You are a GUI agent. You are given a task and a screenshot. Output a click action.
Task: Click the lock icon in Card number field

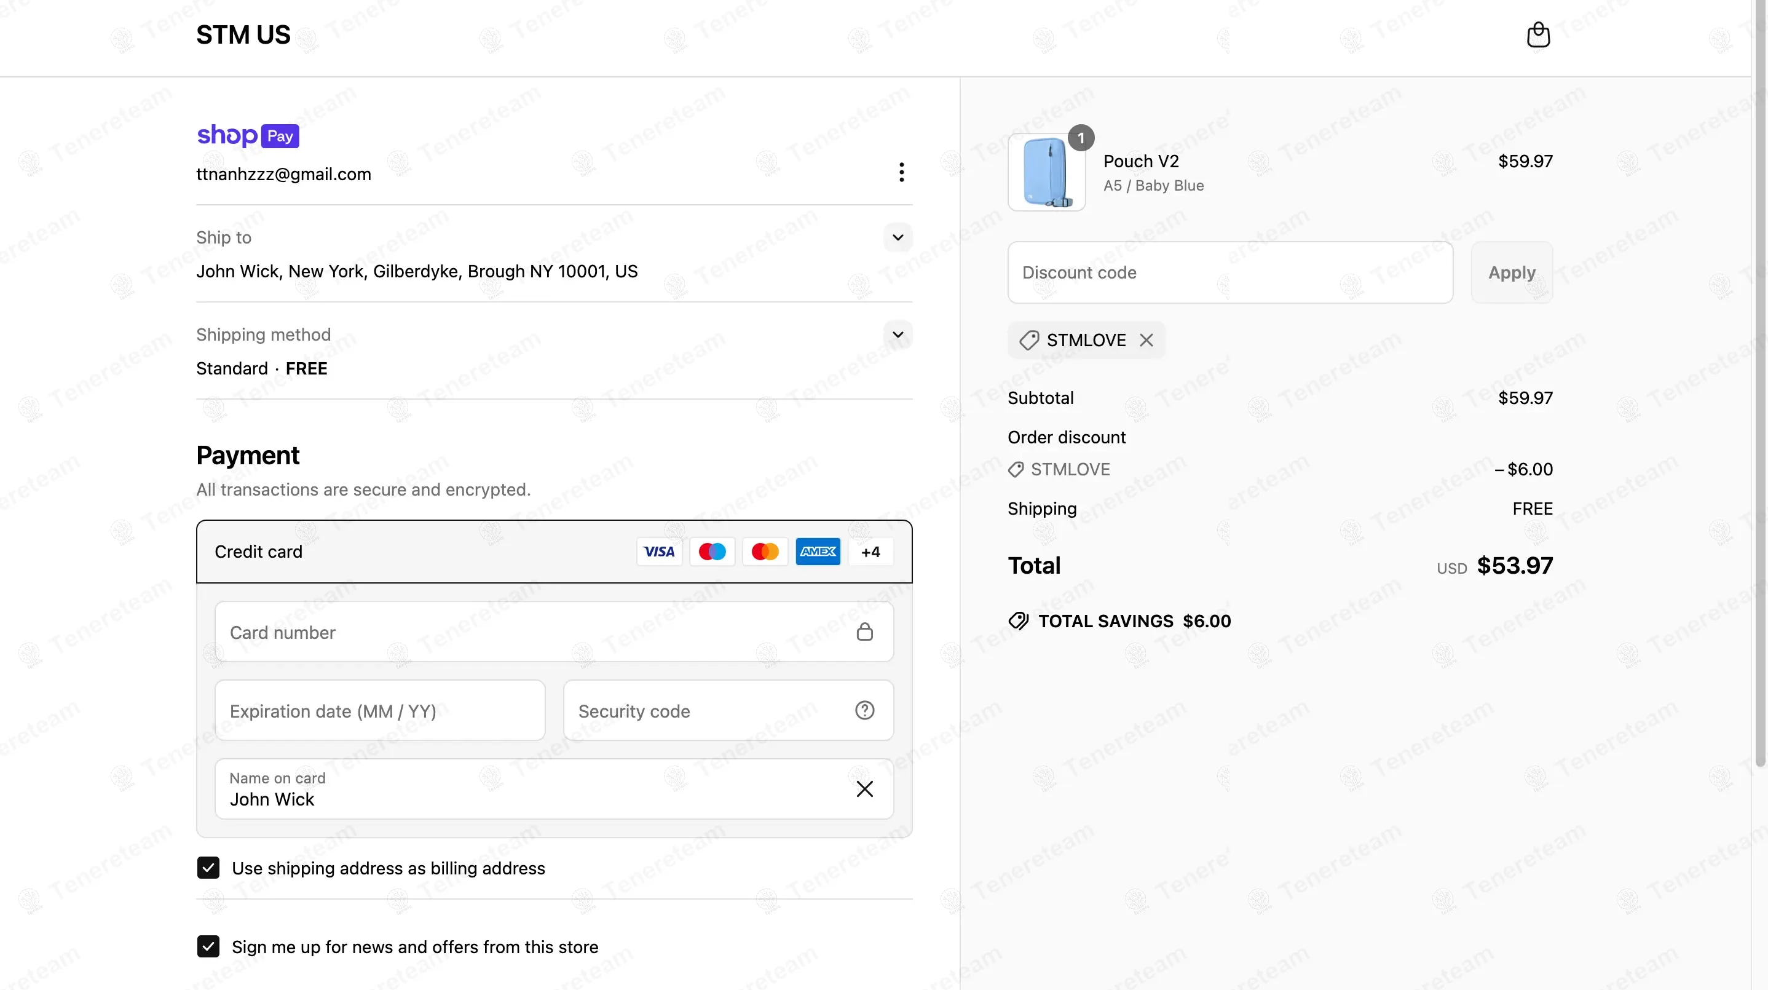click(864, 632)
